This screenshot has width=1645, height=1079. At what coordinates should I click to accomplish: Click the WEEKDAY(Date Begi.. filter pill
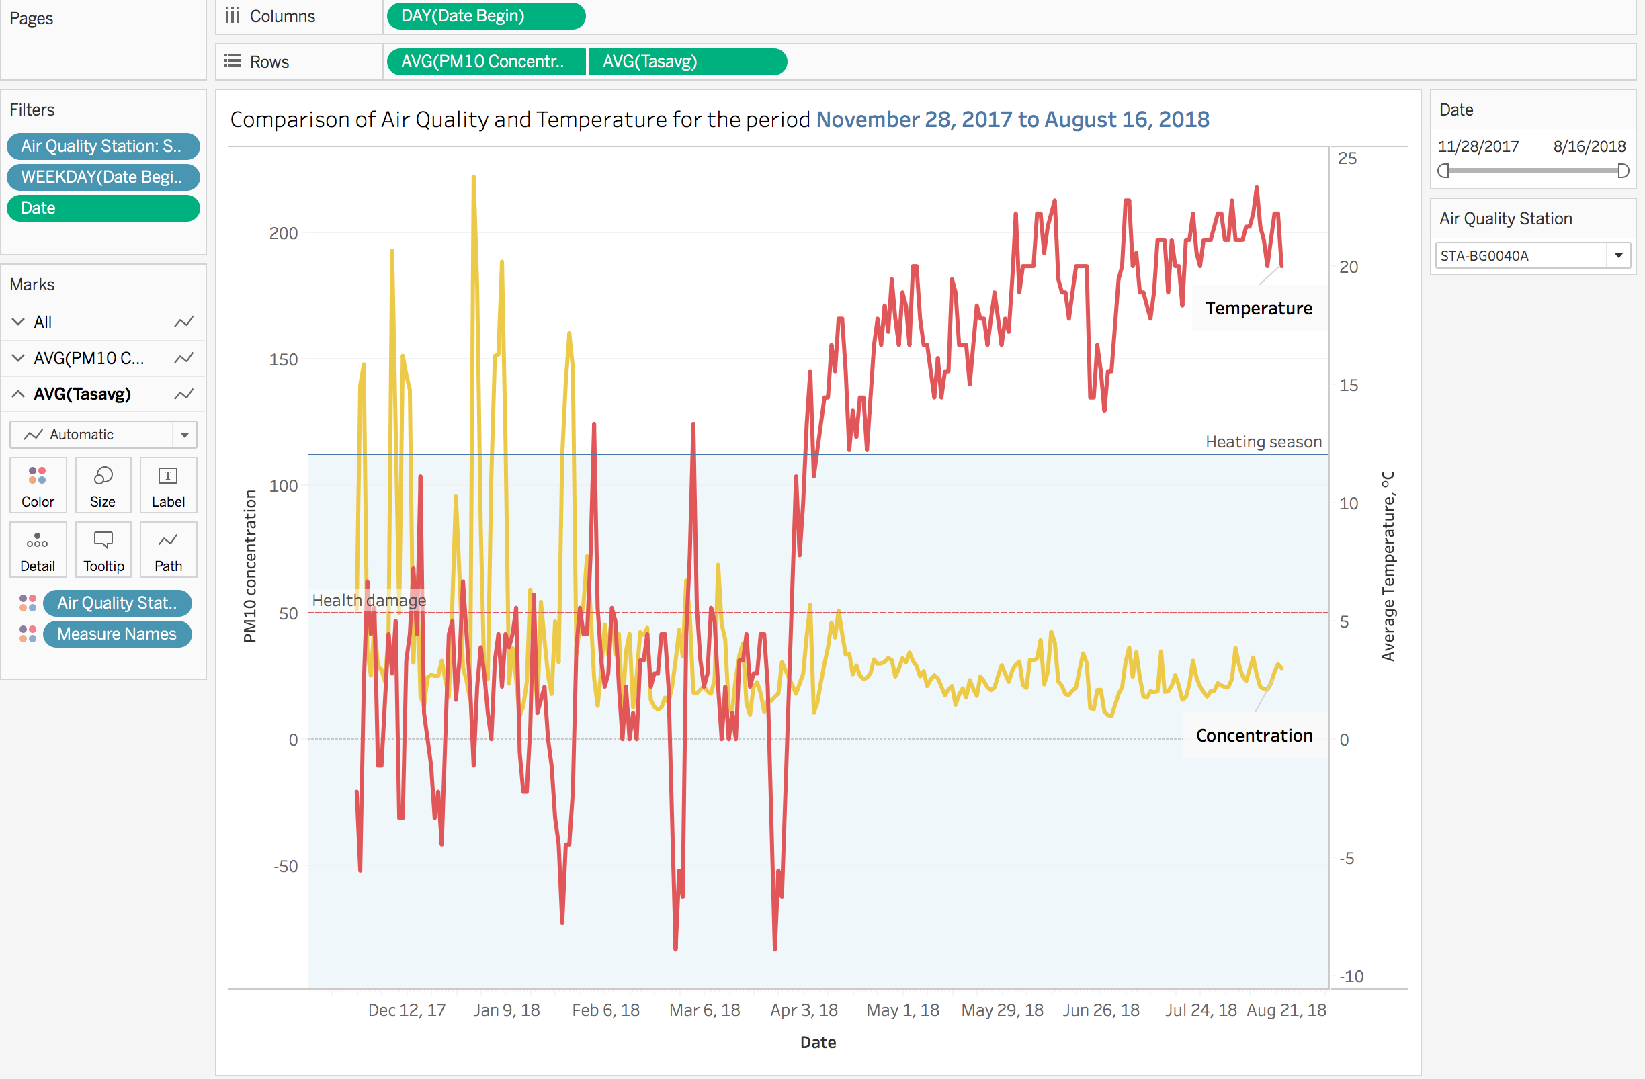pos(103,177)
